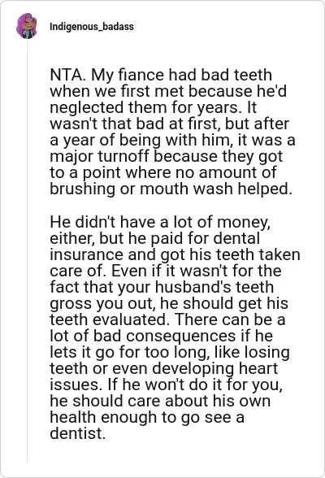This screenshot has width=325, height=478.
Task: Click the line 'health enough to go see a'
Action: 147,417
